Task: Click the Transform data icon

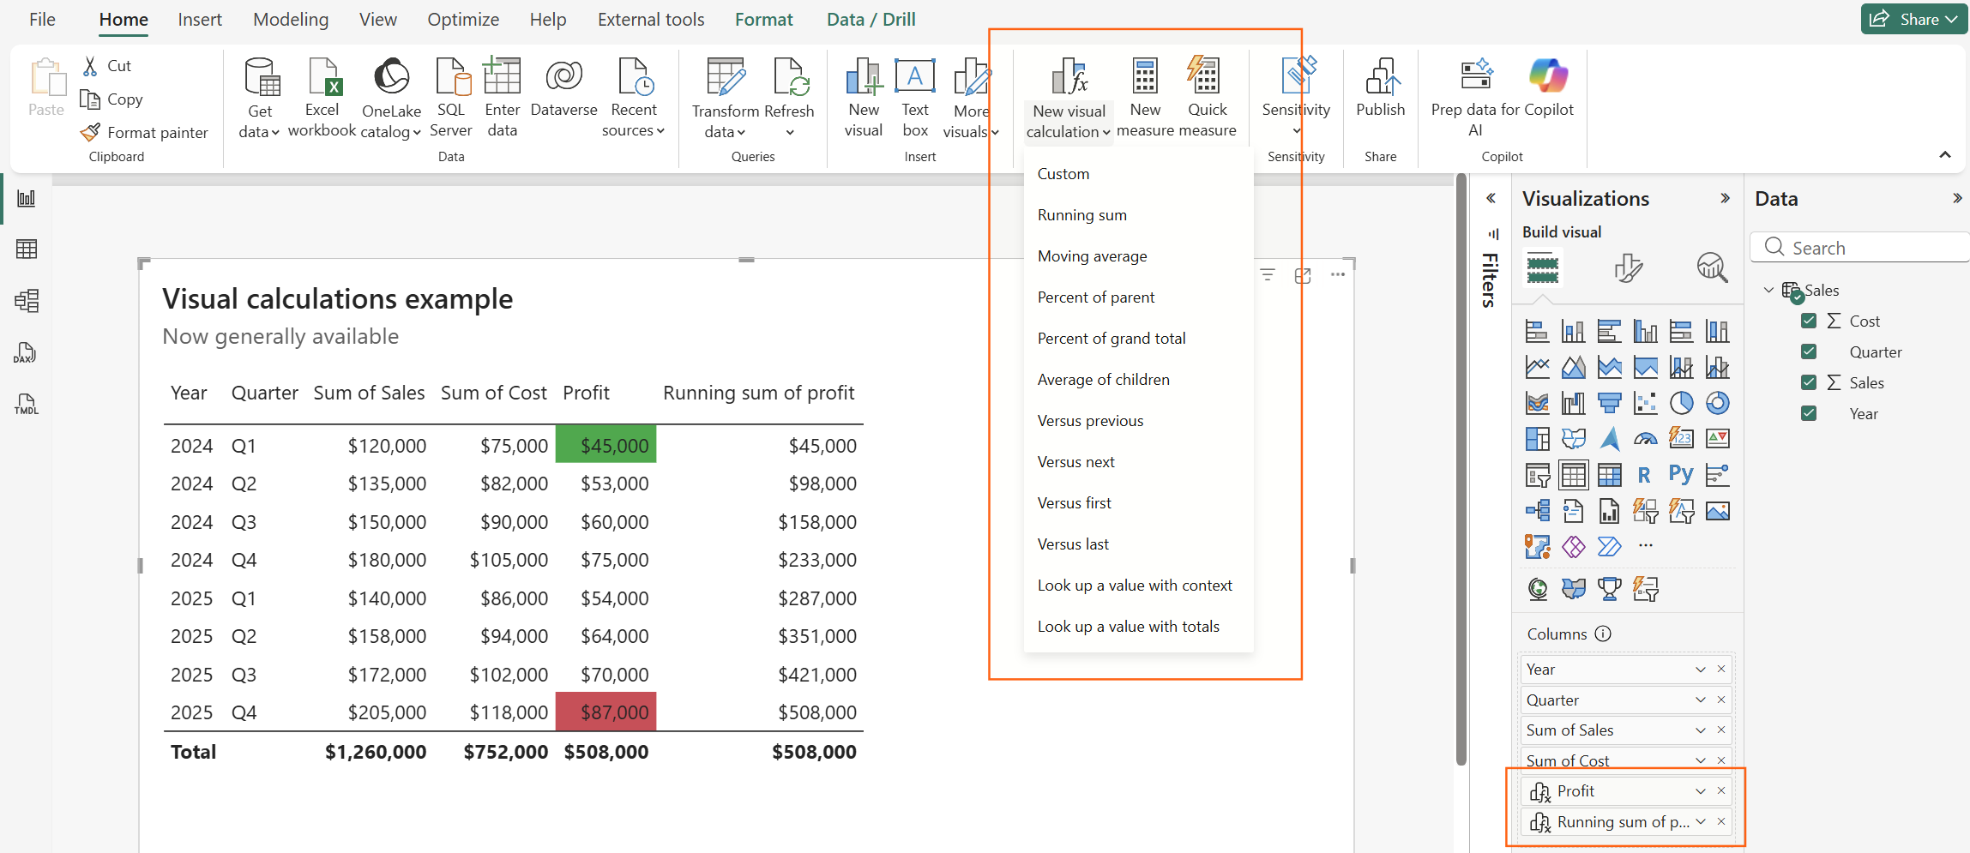Action: [726, 77]
